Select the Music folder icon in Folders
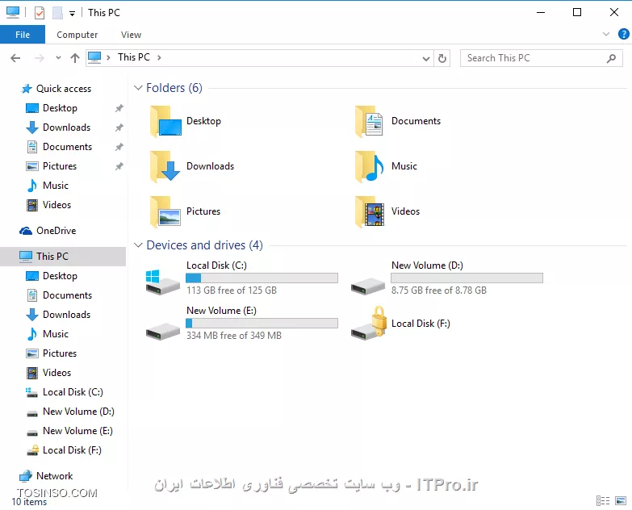The height and width of the screenshot is (510, 632). (369, 166)
